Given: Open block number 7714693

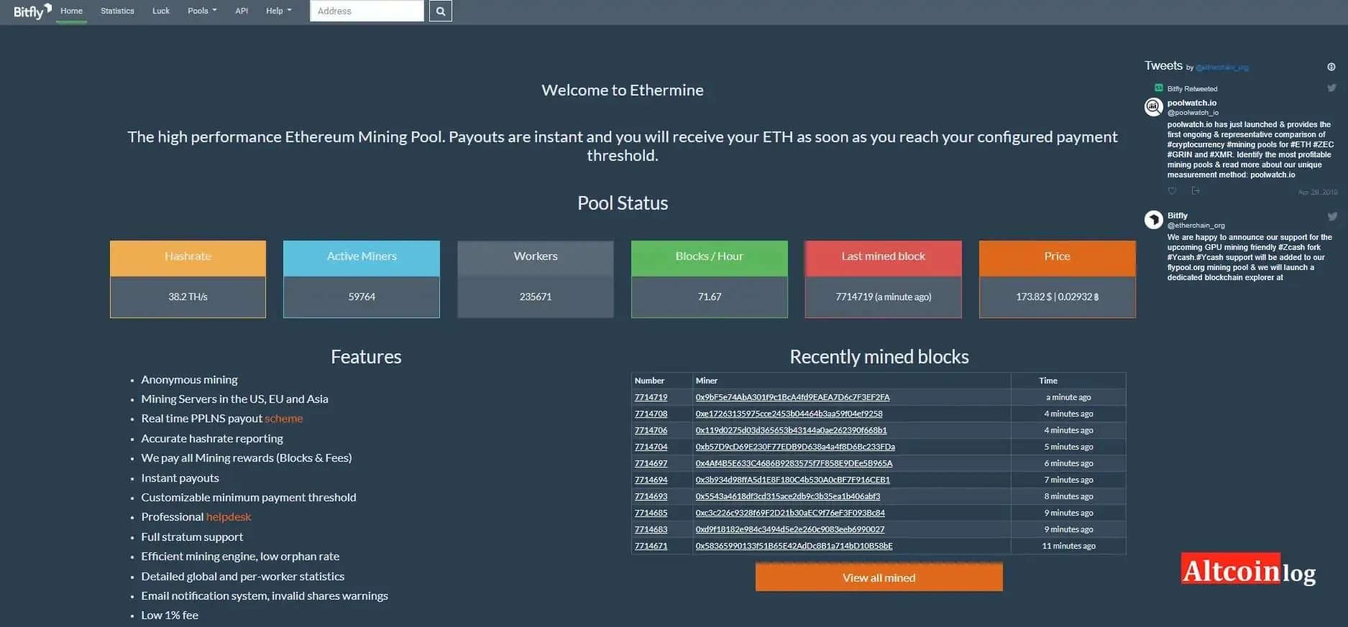Looking at the screenshot, I should point(651,496).
